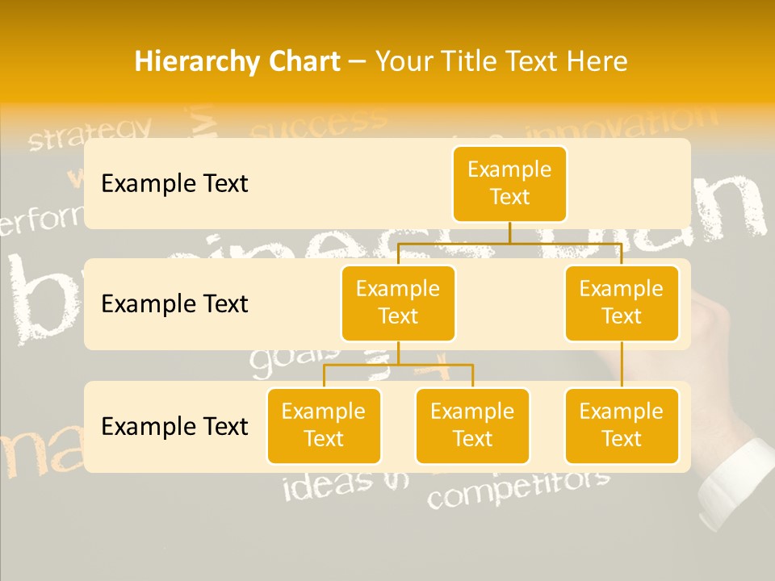Select the leftmost bottom-row Example Text box
775x581 pixels.
click(324, 426)
